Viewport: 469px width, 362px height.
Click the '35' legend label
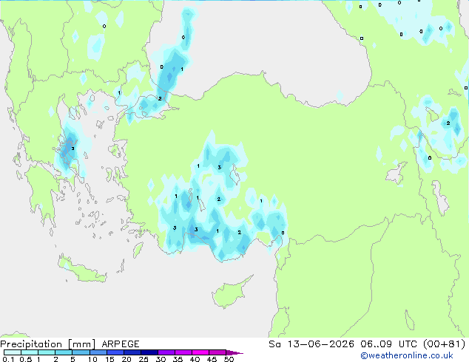click(x=178, y=359)
